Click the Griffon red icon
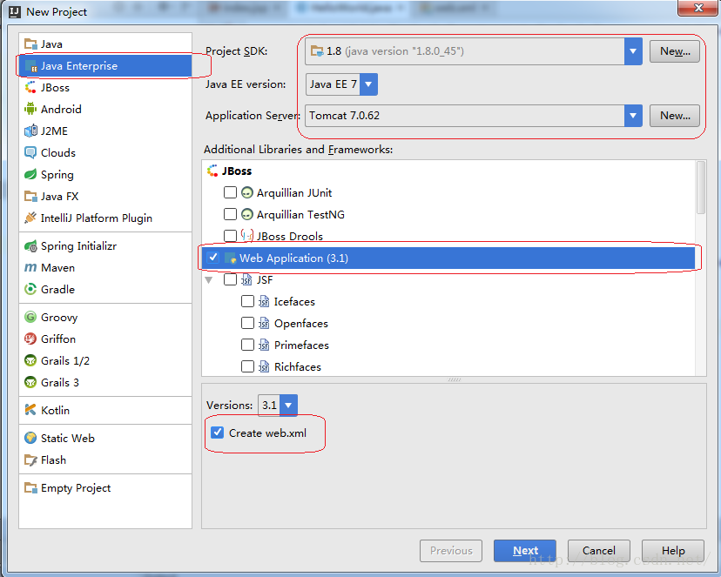 point(30,339)
